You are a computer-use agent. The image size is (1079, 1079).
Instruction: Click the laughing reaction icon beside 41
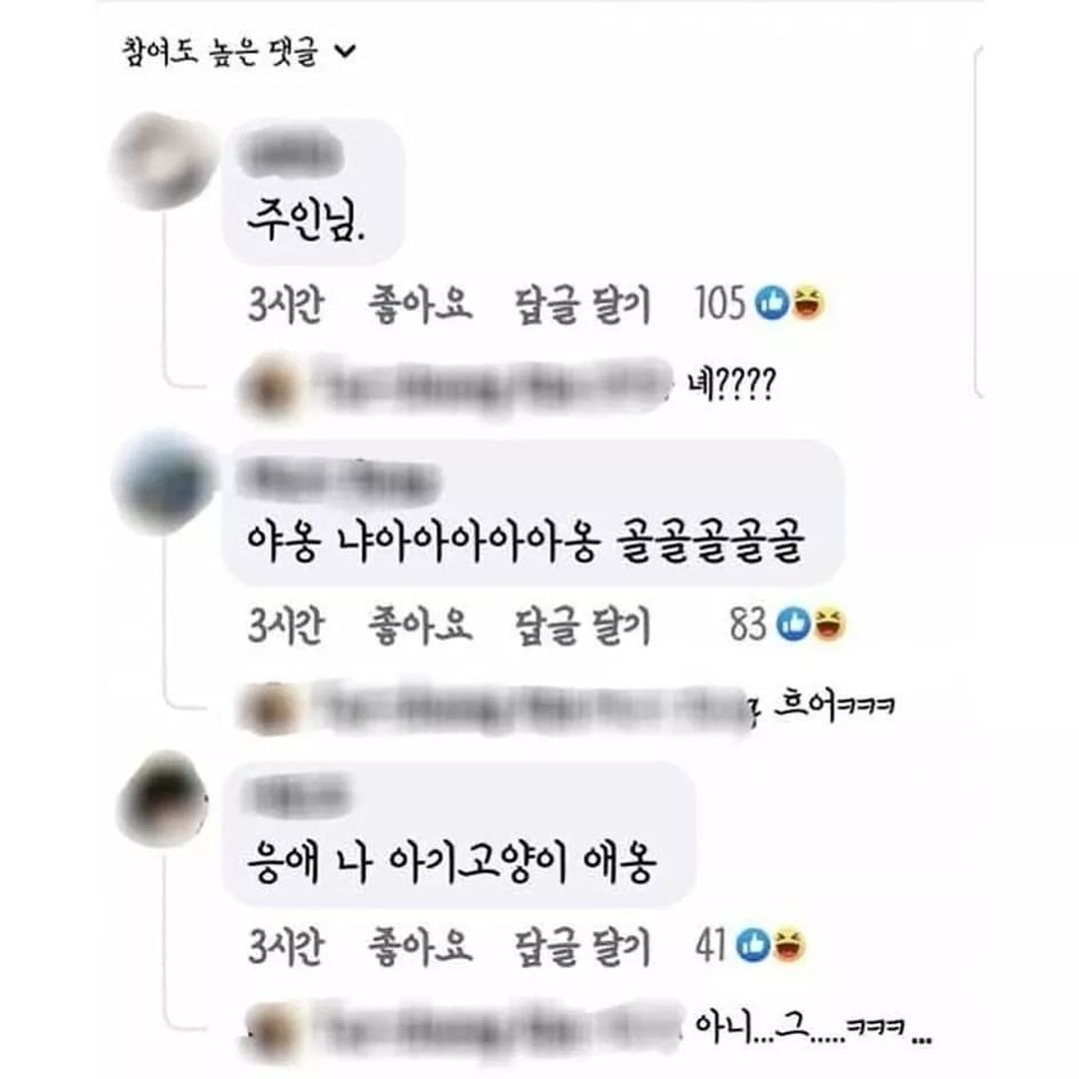788,945
